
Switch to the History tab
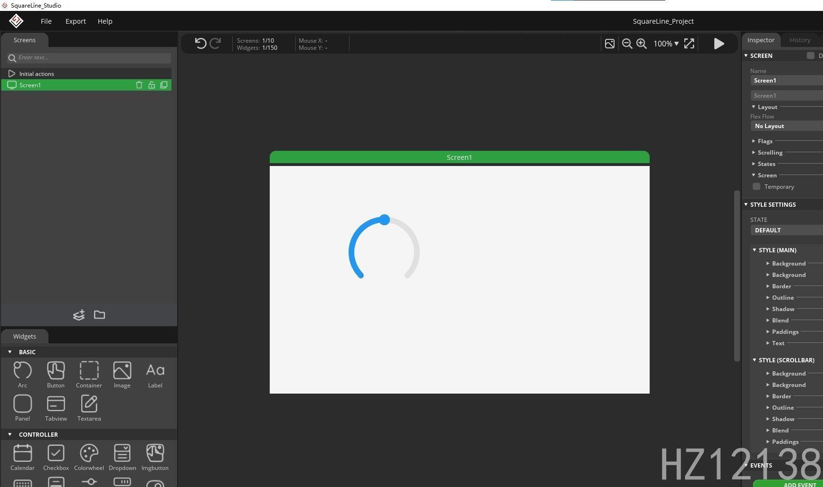(x=800, y=40)
